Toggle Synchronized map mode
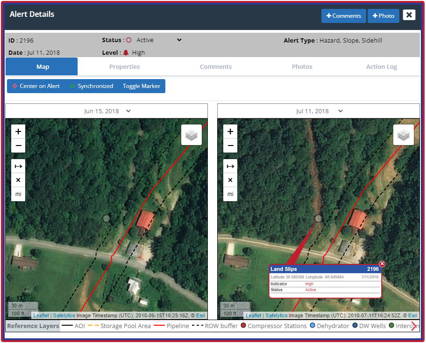426x343 pixels. point(91,86)
